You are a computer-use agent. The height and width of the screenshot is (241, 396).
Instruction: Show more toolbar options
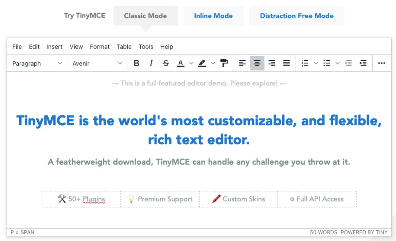(382, 63)
